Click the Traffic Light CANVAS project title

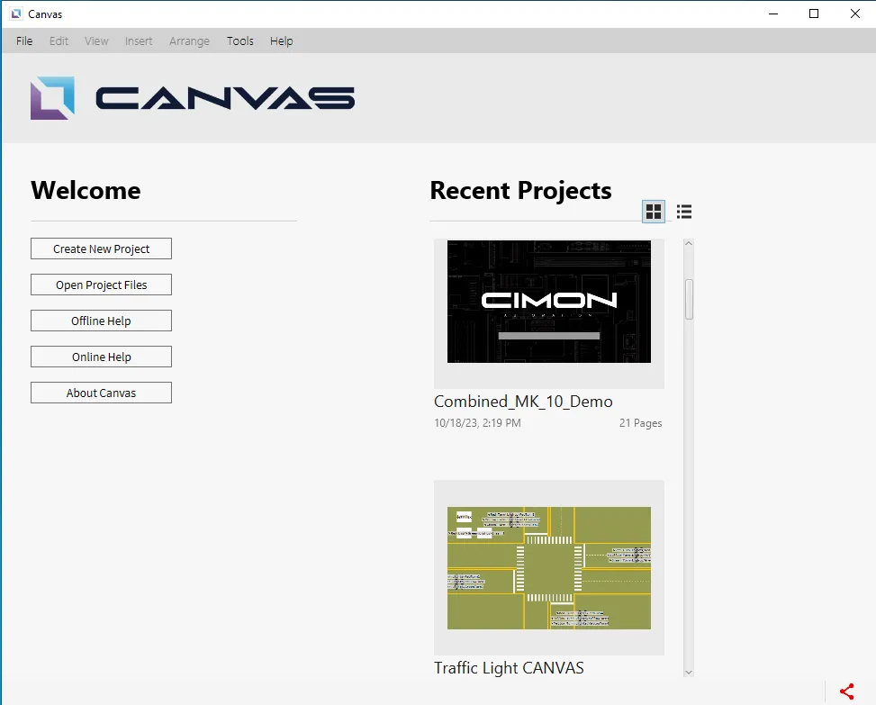pos(509,668)
